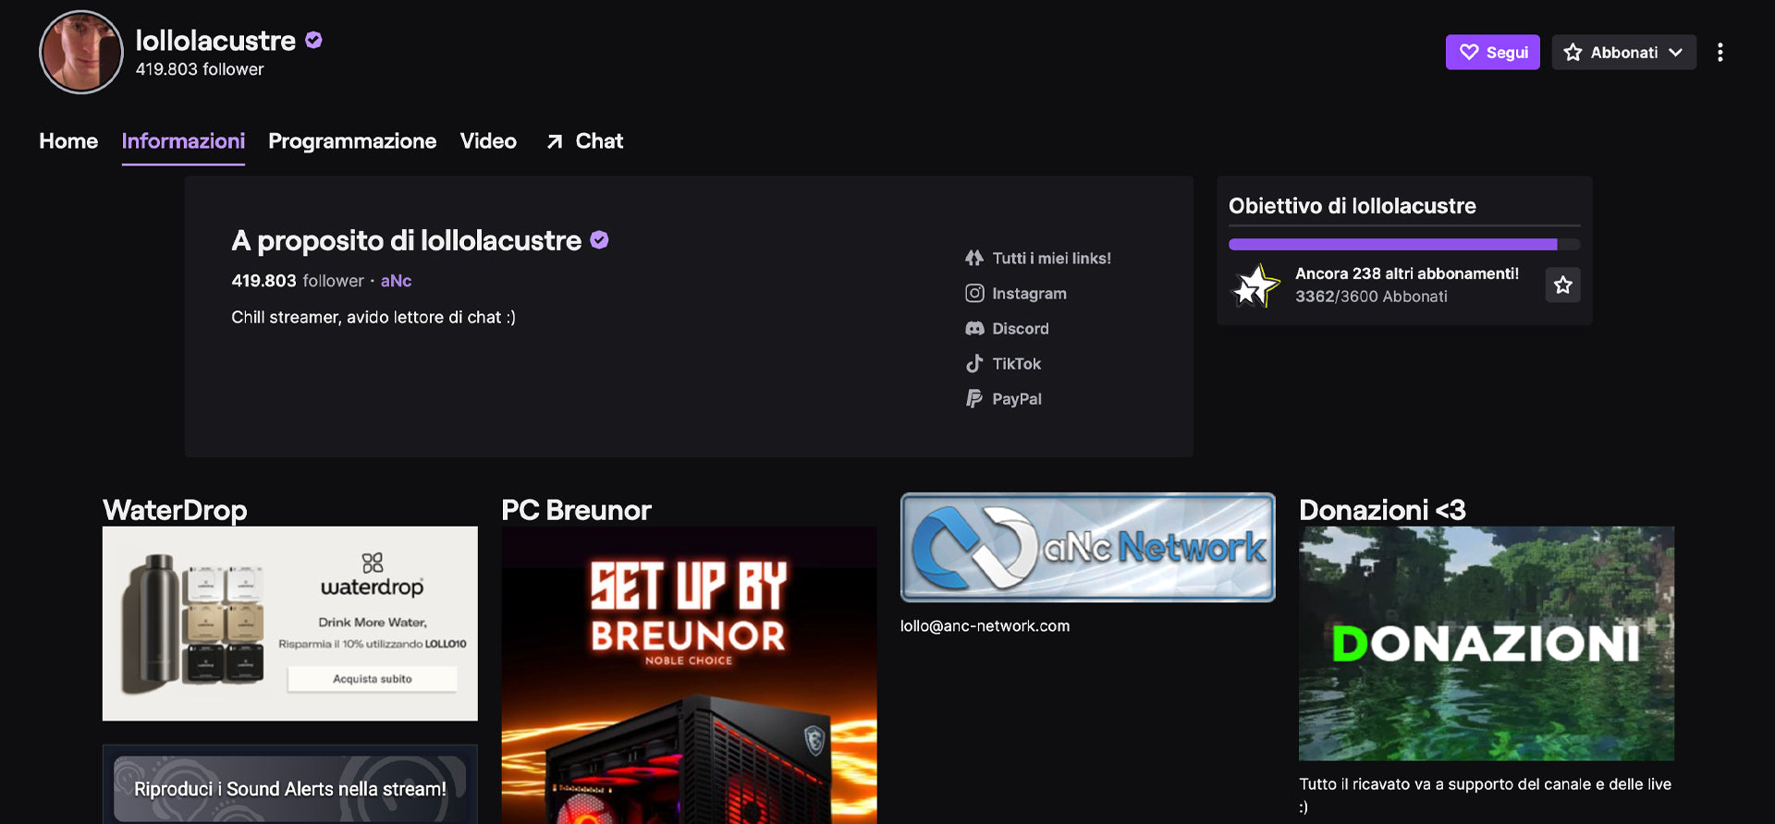This screenshot has width=1775, height=824.
Task: Click the 'Ancora 238 altri abbonamenti!' text
Action: point(1406,273)
